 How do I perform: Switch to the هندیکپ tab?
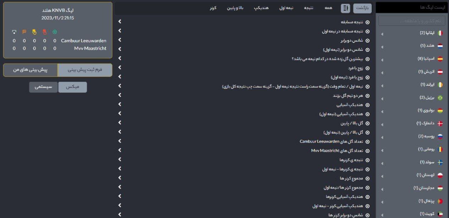tap(261, 8)
